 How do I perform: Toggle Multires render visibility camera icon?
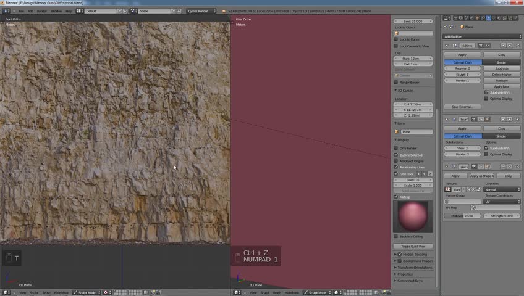click(x=481, y=46)
